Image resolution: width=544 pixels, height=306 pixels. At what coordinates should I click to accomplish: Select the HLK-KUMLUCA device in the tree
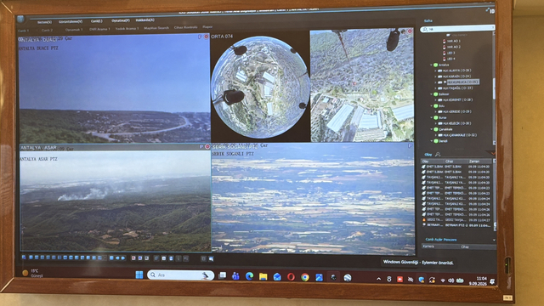[462, 82]
